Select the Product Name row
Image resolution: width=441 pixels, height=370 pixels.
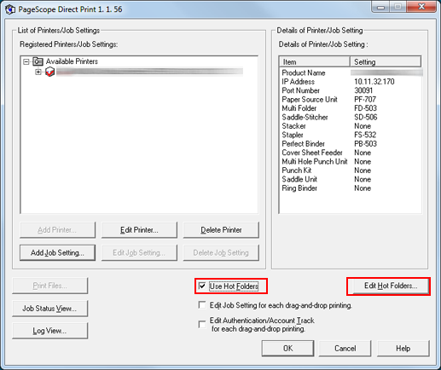(351, 72)
